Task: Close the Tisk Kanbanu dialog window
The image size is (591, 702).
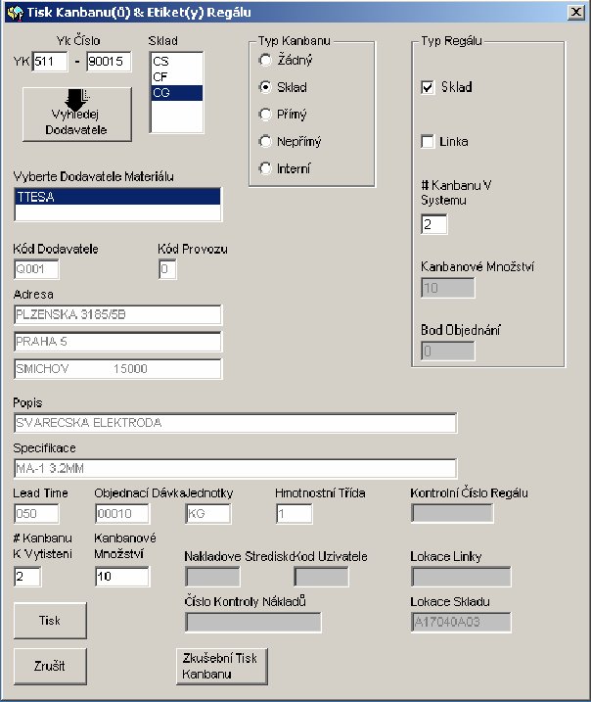Action: coord(576,12)
